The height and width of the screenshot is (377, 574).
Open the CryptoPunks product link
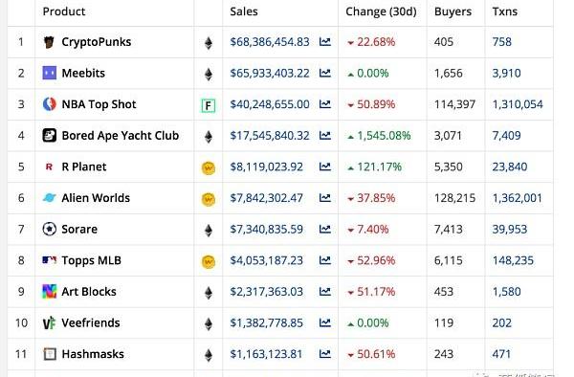click(x=97, y=42)
